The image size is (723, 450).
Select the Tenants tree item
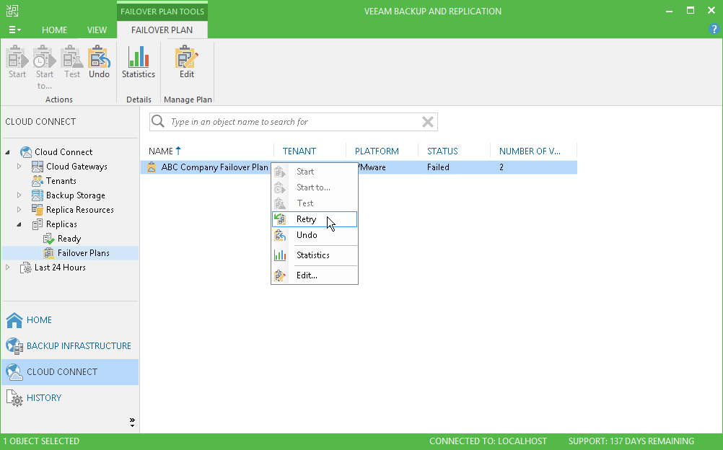click(x=61, y=181)
